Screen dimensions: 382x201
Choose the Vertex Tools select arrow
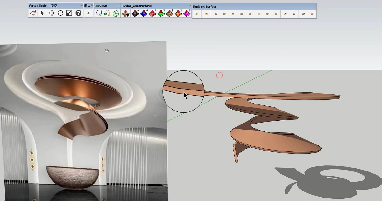pos(42,13)
